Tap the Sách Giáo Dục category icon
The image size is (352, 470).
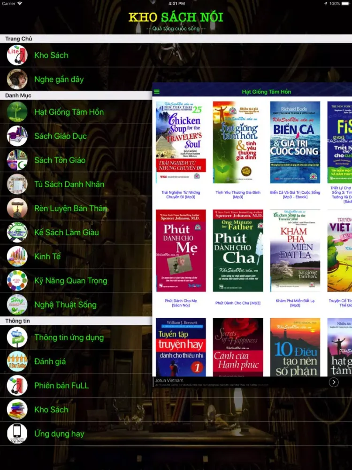[x=17, y=136]
